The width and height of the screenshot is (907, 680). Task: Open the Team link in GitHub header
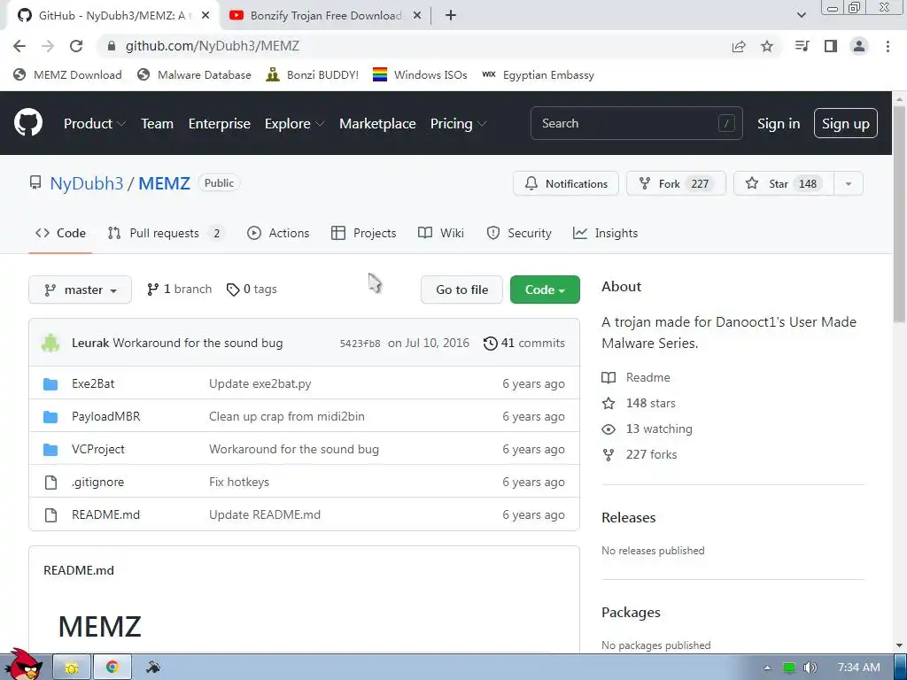pyautogui.click(x=158, y=123)
